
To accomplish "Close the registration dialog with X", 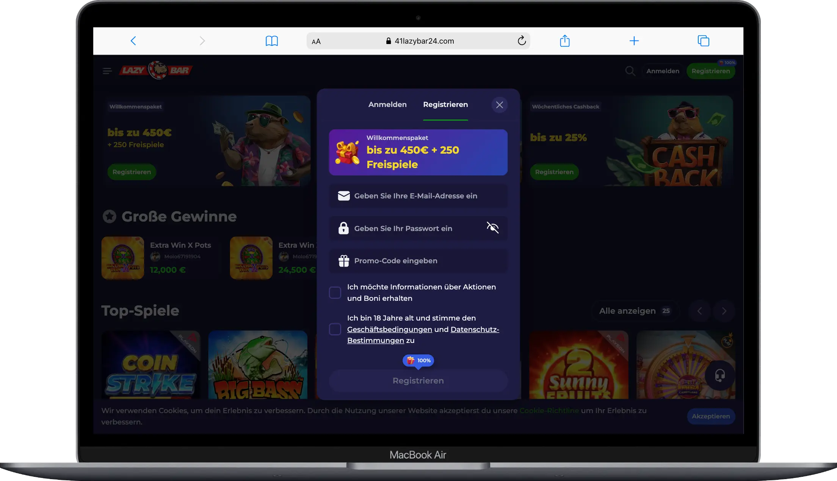I will click(500, 105).
